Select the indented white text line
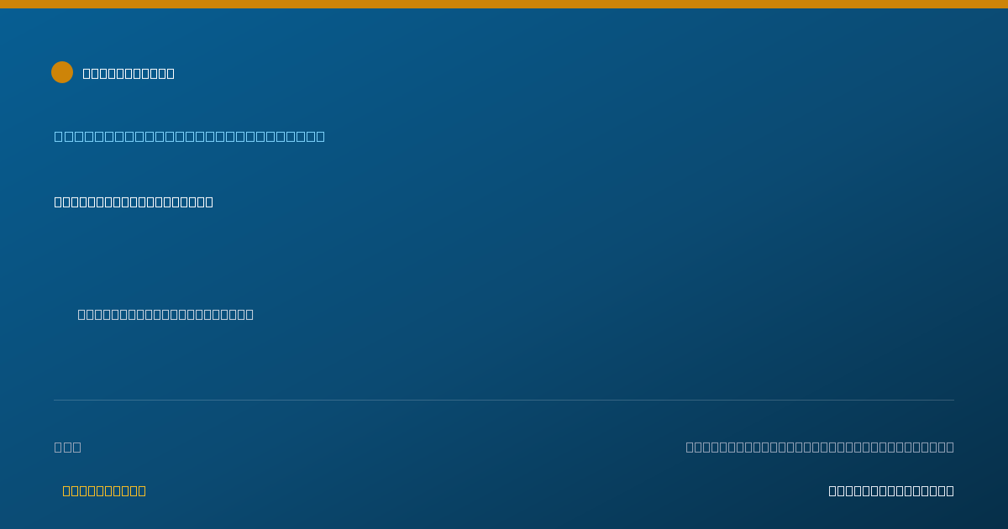 pyautogui.click(x=165, y=314)
